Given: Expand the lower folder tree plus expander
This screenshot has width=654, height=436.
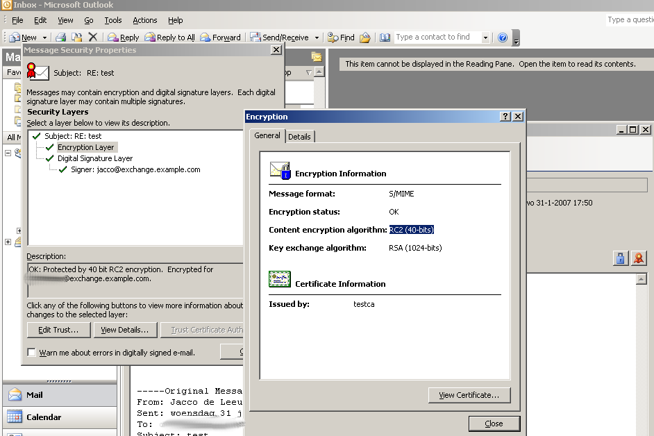Looking at the screenshot, I should point(8,242).
